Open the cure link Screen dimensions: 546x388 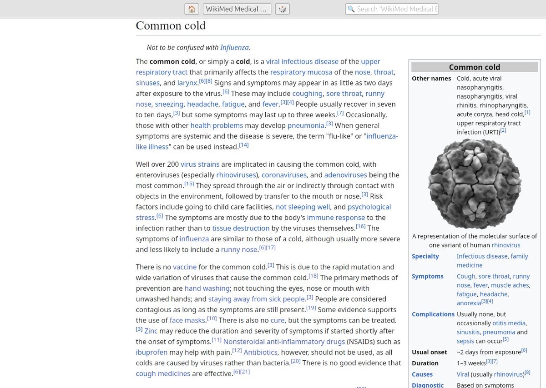[278, 320]
